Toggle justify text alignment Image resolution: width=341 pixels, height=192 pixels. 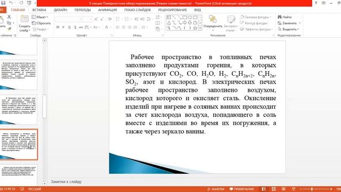point(135,27)
